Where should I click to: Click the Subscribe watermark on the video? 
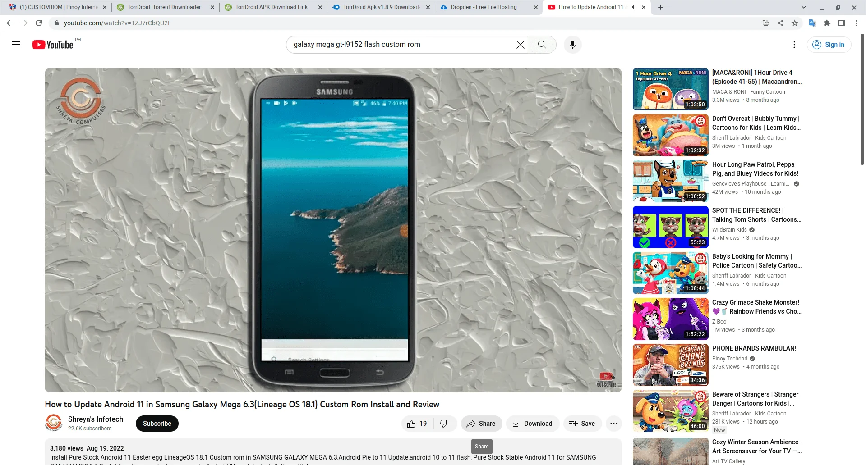click(x=606, y=379)
